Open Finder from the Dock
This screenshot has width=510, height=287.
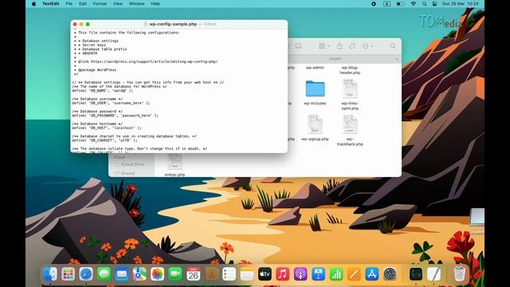(50, 274)
